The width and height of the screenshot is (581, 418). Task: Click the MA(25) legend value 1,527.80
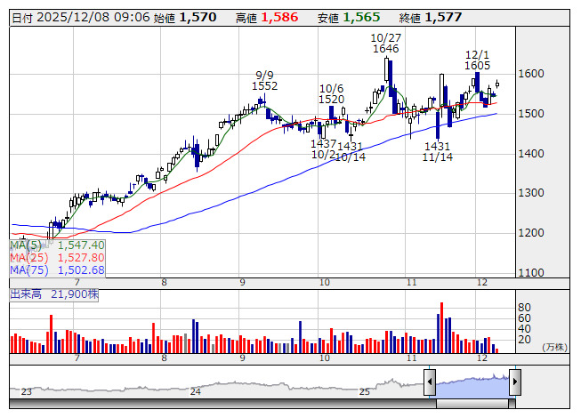pos(81,257)
